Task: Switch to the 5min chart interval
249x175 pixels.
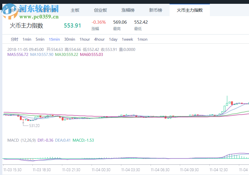Action: [x=40, y=39]
